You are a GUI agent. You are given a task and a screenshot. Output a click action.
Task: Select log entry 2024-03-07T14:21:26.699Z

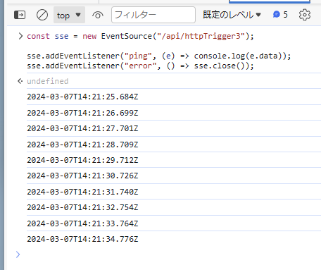82,113
